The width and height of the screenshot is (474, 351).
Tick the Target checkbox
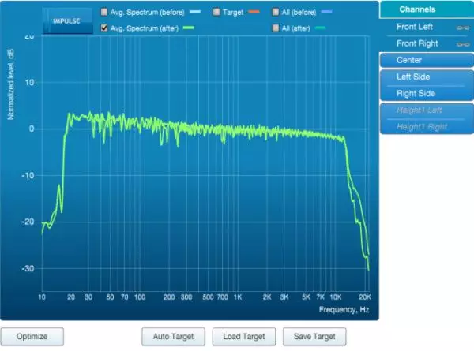[218, 13]
